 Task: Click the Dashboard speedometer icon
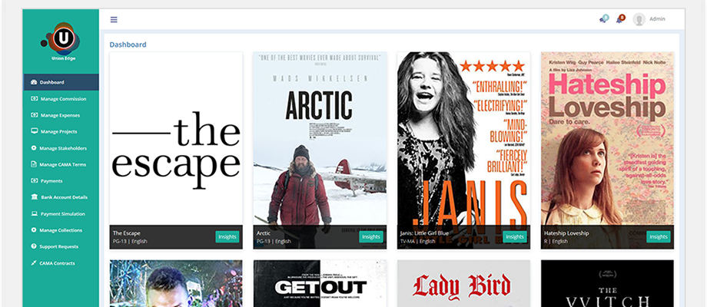[x=34, y=82]
